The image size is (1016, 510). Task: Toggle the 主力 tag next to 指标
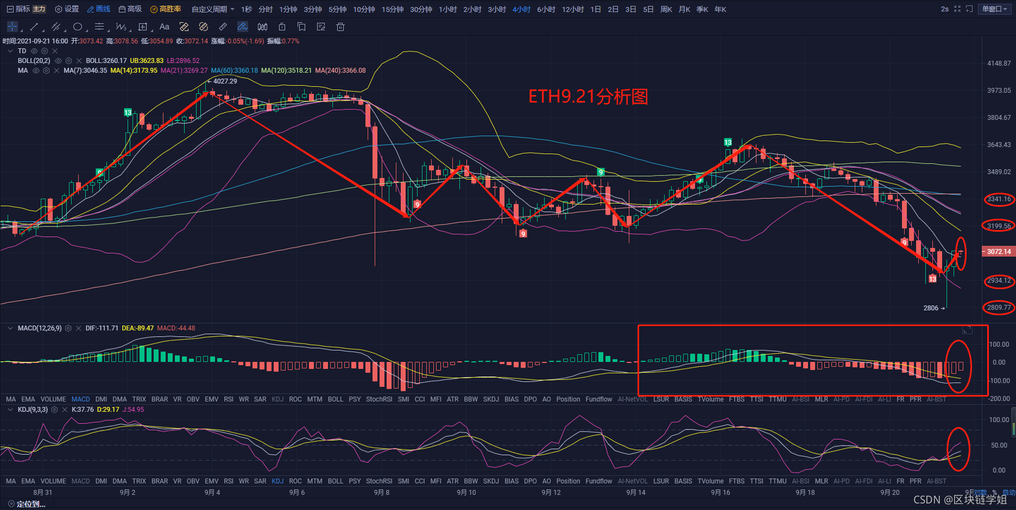(39, 9)
